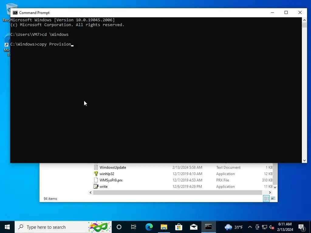Click the 'cd \Windows' command line text
Image resolution: width=311 pixels, height=233 pixels.
pyautogui.click(x=55, y=35)
